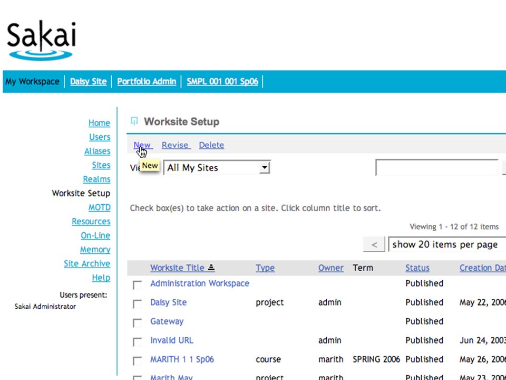Open the Invalid URL site link
Image resolution: width=506 pixels, height=380 pixels.
coord(172,340)
